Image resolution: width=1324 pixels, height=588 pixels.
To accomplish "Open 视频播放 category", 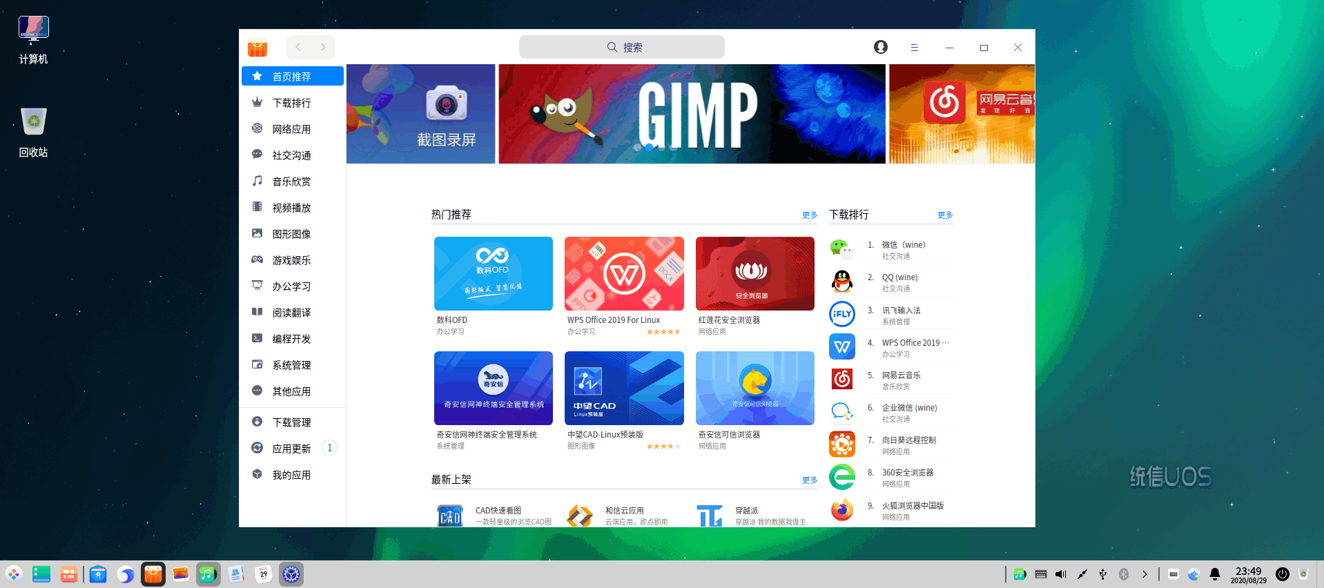I will tap(293, 207).
